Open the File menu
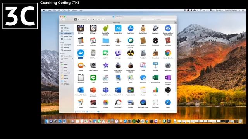Viewport: 248px width, 139px height. pos(54,10)
